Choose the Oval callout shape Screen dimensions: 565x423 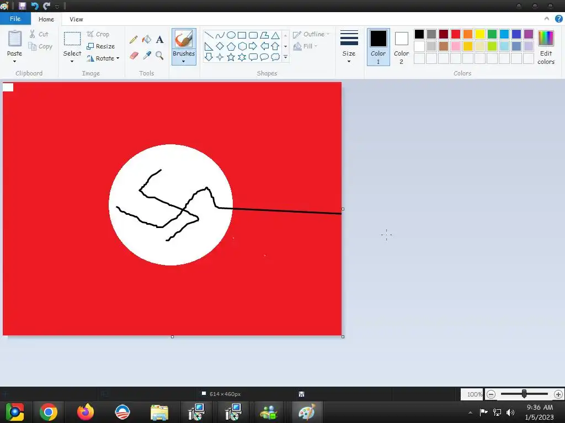264,57
